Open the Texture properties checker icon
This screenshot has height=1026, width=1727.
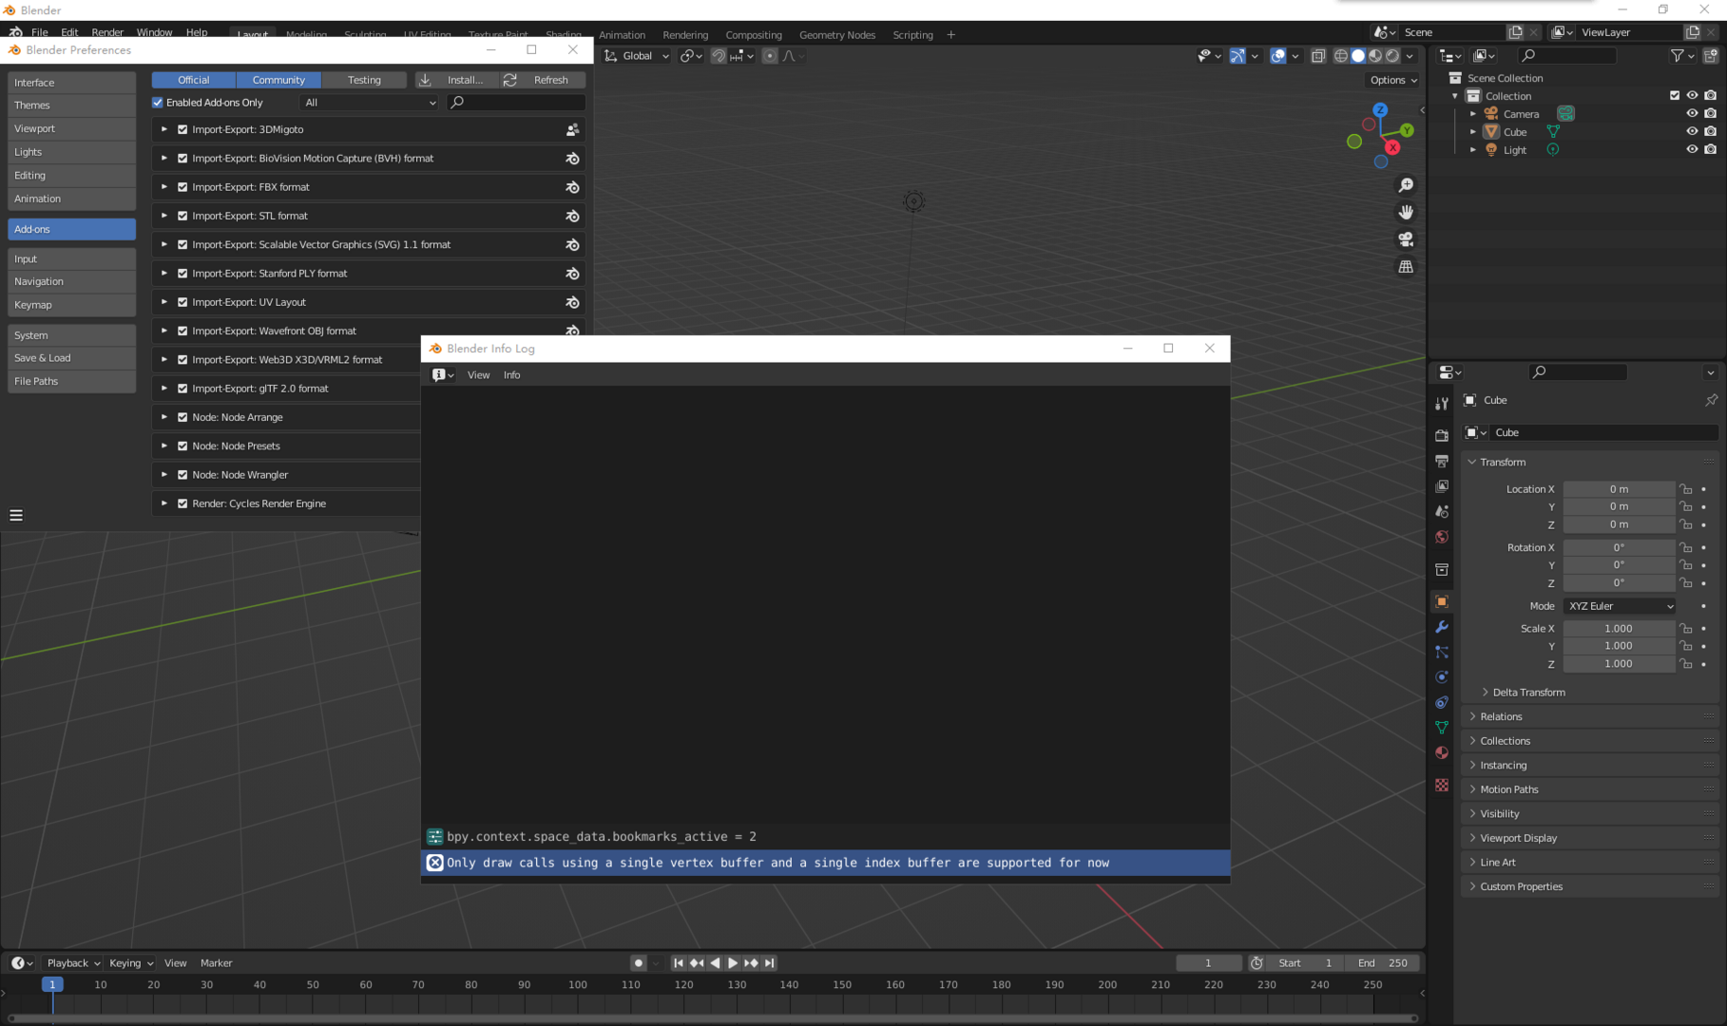(x=1442, y=785)
